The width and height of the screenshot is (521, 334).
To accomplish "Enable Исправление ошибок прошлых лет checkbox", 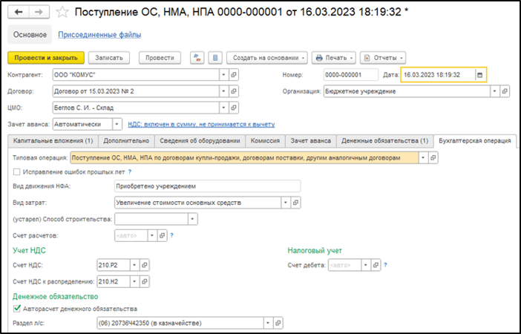I will pos(17,171).
